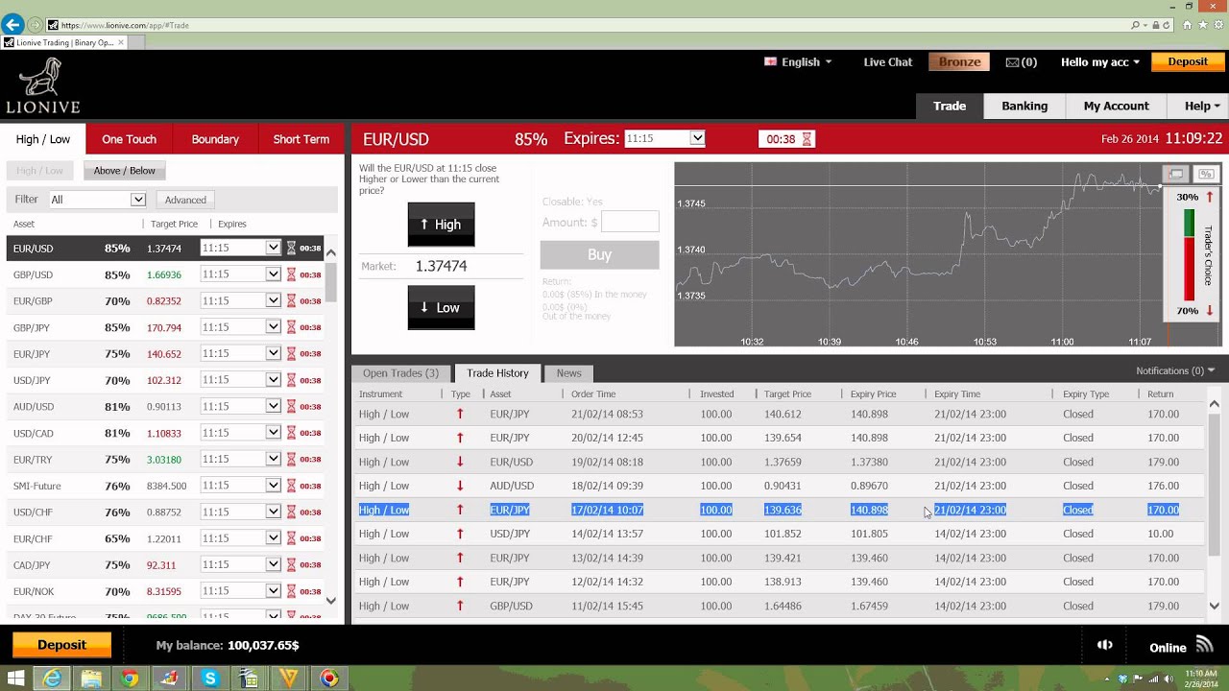Viewport: 1229px width, 691px height.
Task: Click the Deposit button in bottom bar
Action: 61,645
